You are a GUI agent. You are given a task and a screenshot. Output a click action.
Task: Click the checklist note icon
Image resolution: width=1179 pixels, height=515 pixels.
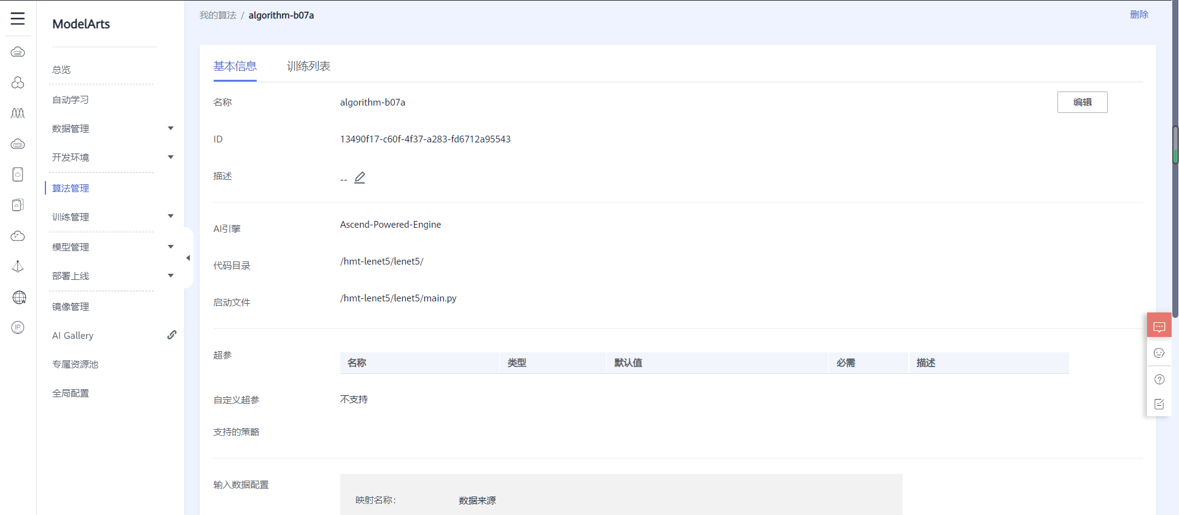point(1159,404)
